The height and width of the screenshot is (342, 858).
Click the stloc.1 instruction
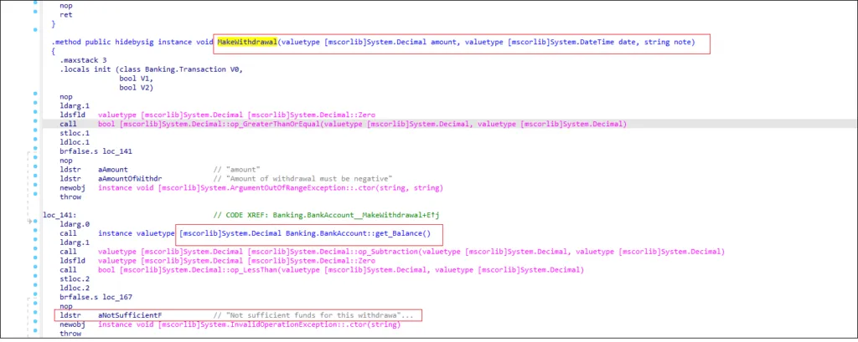pyautogui.click(x=76, y=133)
